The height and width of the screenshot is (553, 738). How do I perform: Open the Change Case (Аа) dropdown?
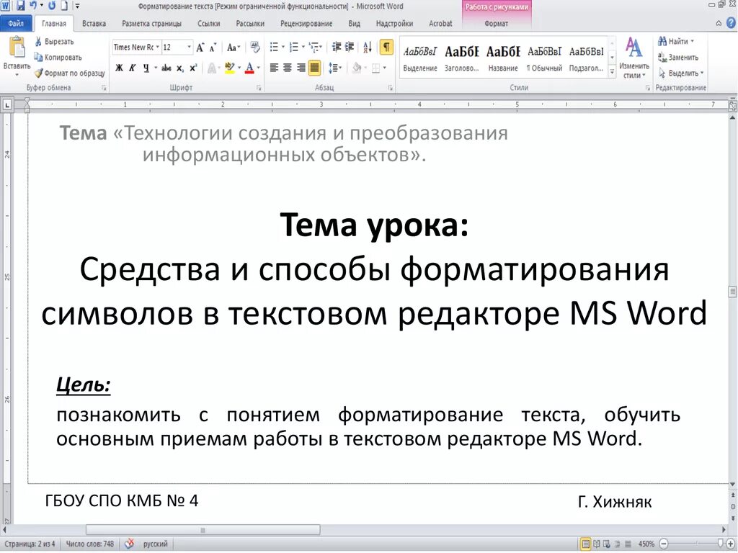(234, 48)
